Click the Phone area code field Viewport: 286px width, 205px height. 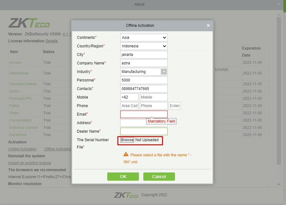(129, 106)
